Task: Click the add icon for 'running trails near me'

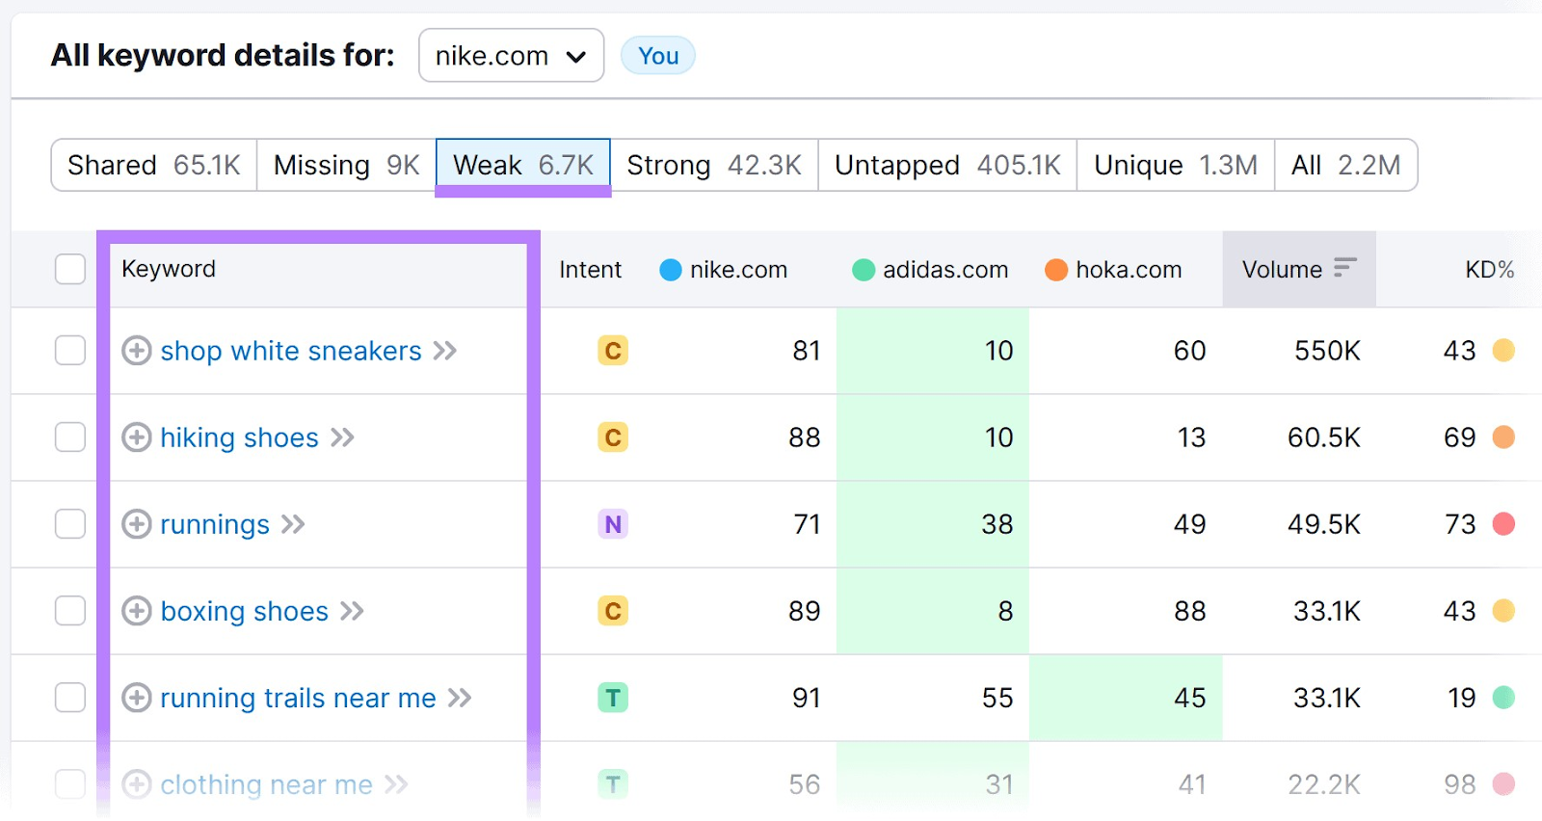Action: [136, 698]
